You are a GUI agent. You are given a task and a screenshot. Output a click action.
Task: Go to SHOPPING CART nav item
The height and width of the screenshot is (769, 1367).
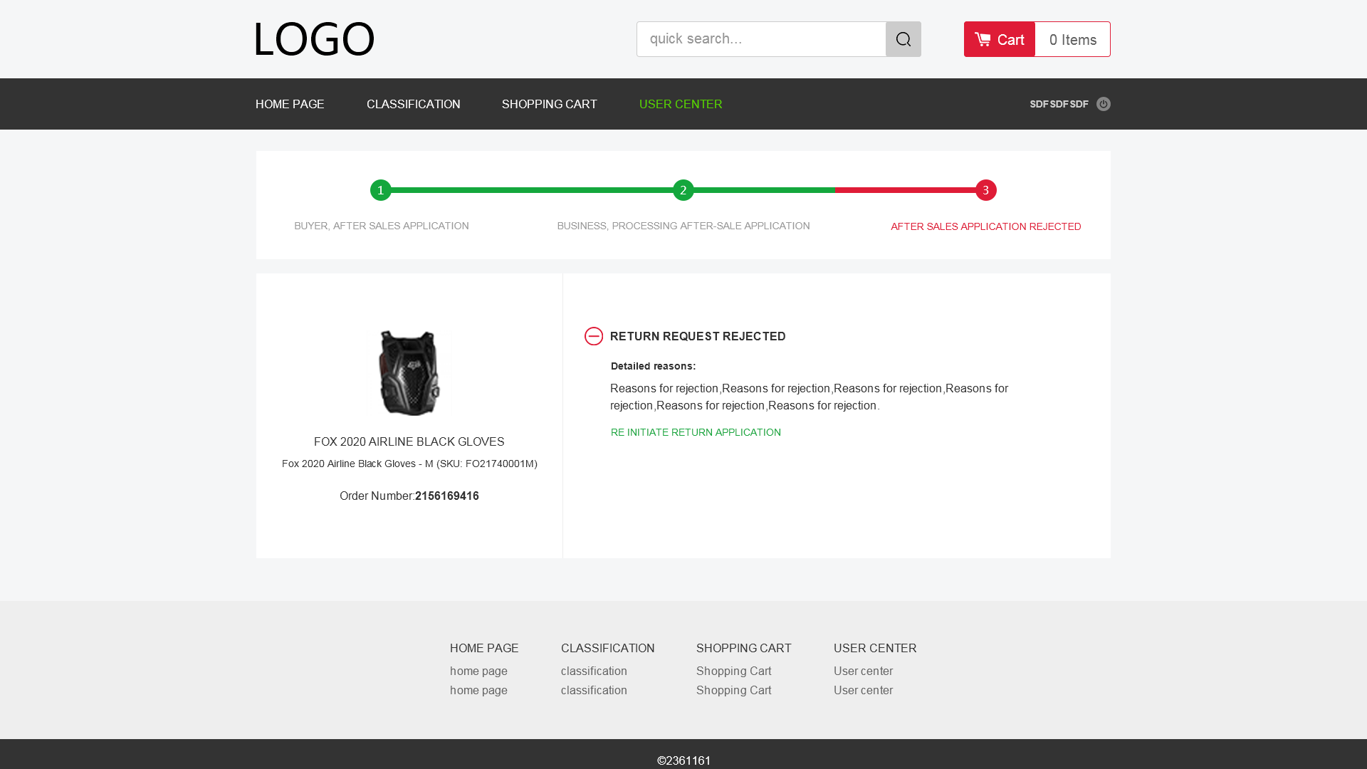click(x=549, y=104)
